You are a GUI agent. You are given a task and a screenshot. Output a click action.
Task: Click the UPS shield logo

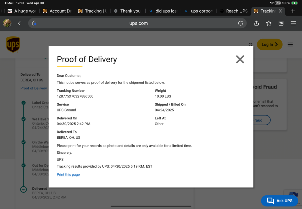[13, 44]
